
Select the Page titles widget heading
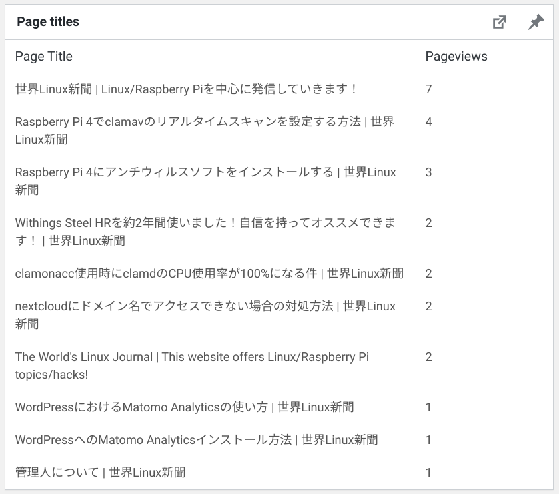pyautogui.click(x=48, y=22)
